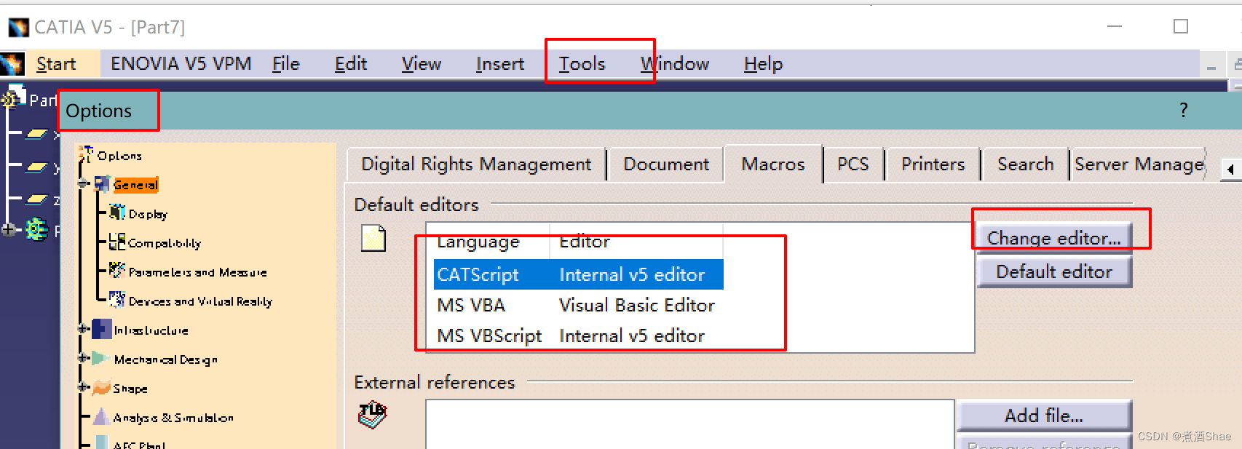Select the Macros tab

773,164
